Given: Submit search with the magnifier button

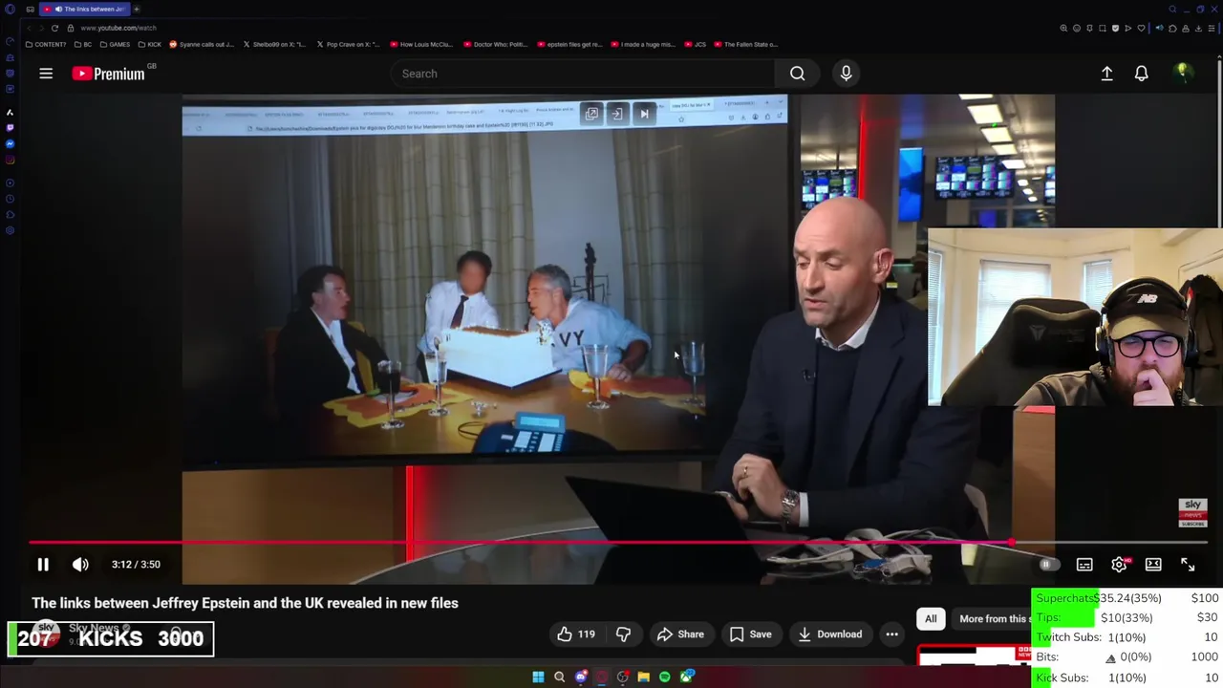Looking at the screenshot, I should click(x=798, y=74).
